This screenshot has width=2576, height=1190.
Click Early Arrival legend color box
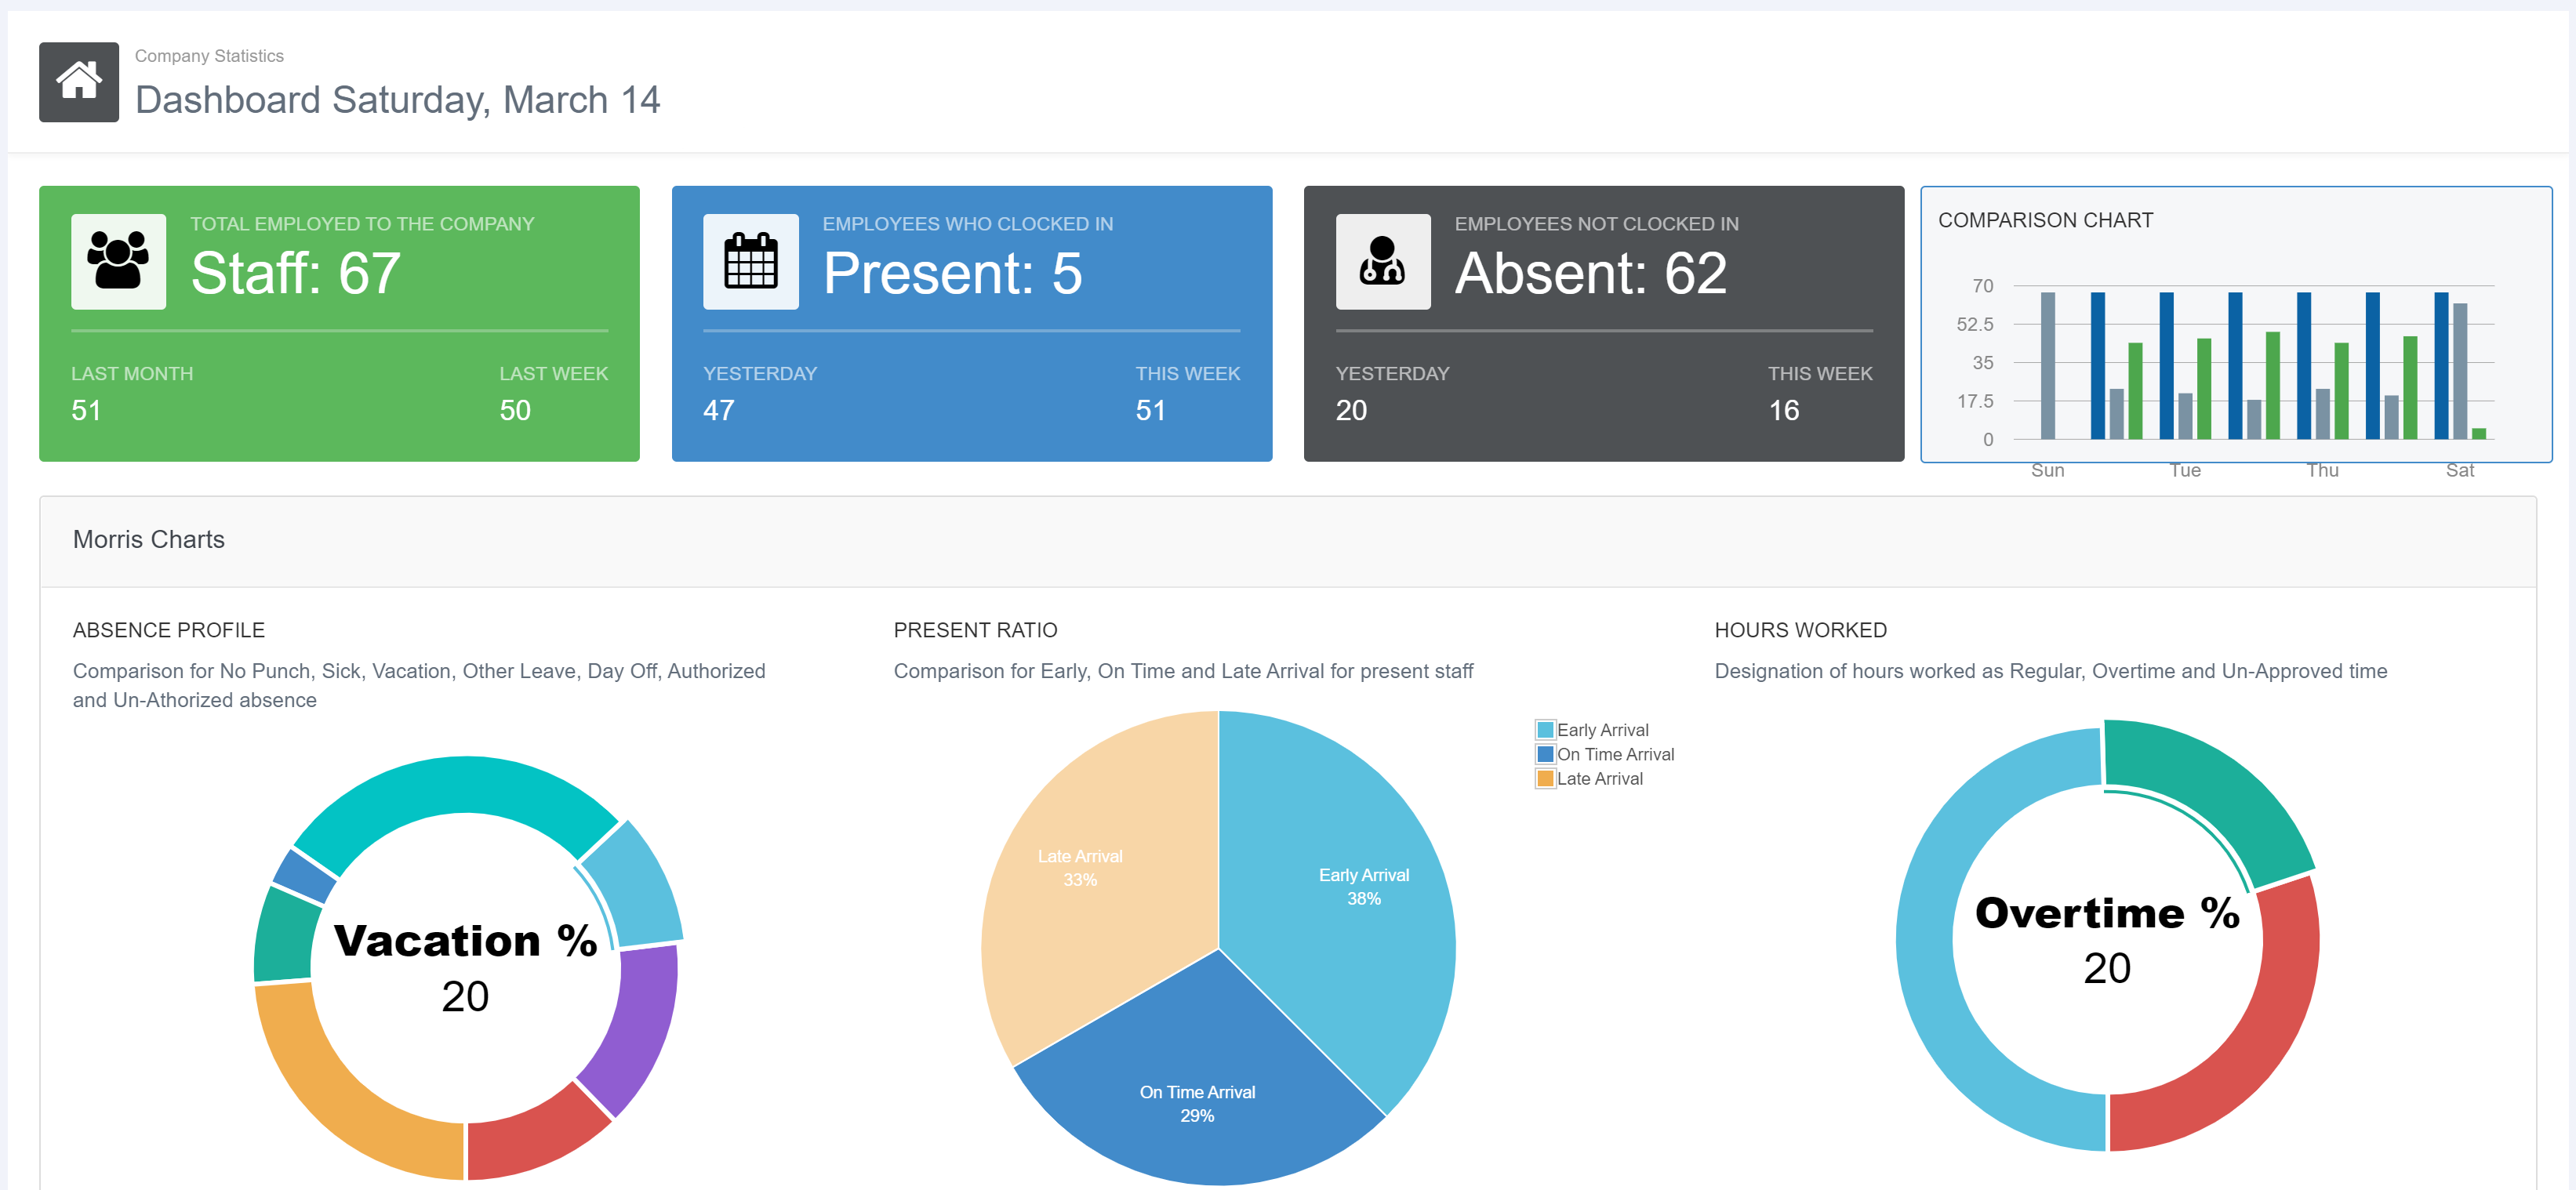click(1545, 730)
